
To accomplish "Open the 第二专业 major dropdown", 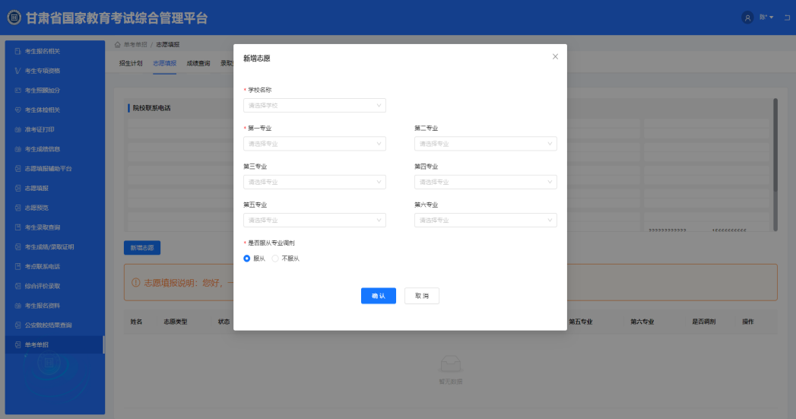I will coord(485,144).
